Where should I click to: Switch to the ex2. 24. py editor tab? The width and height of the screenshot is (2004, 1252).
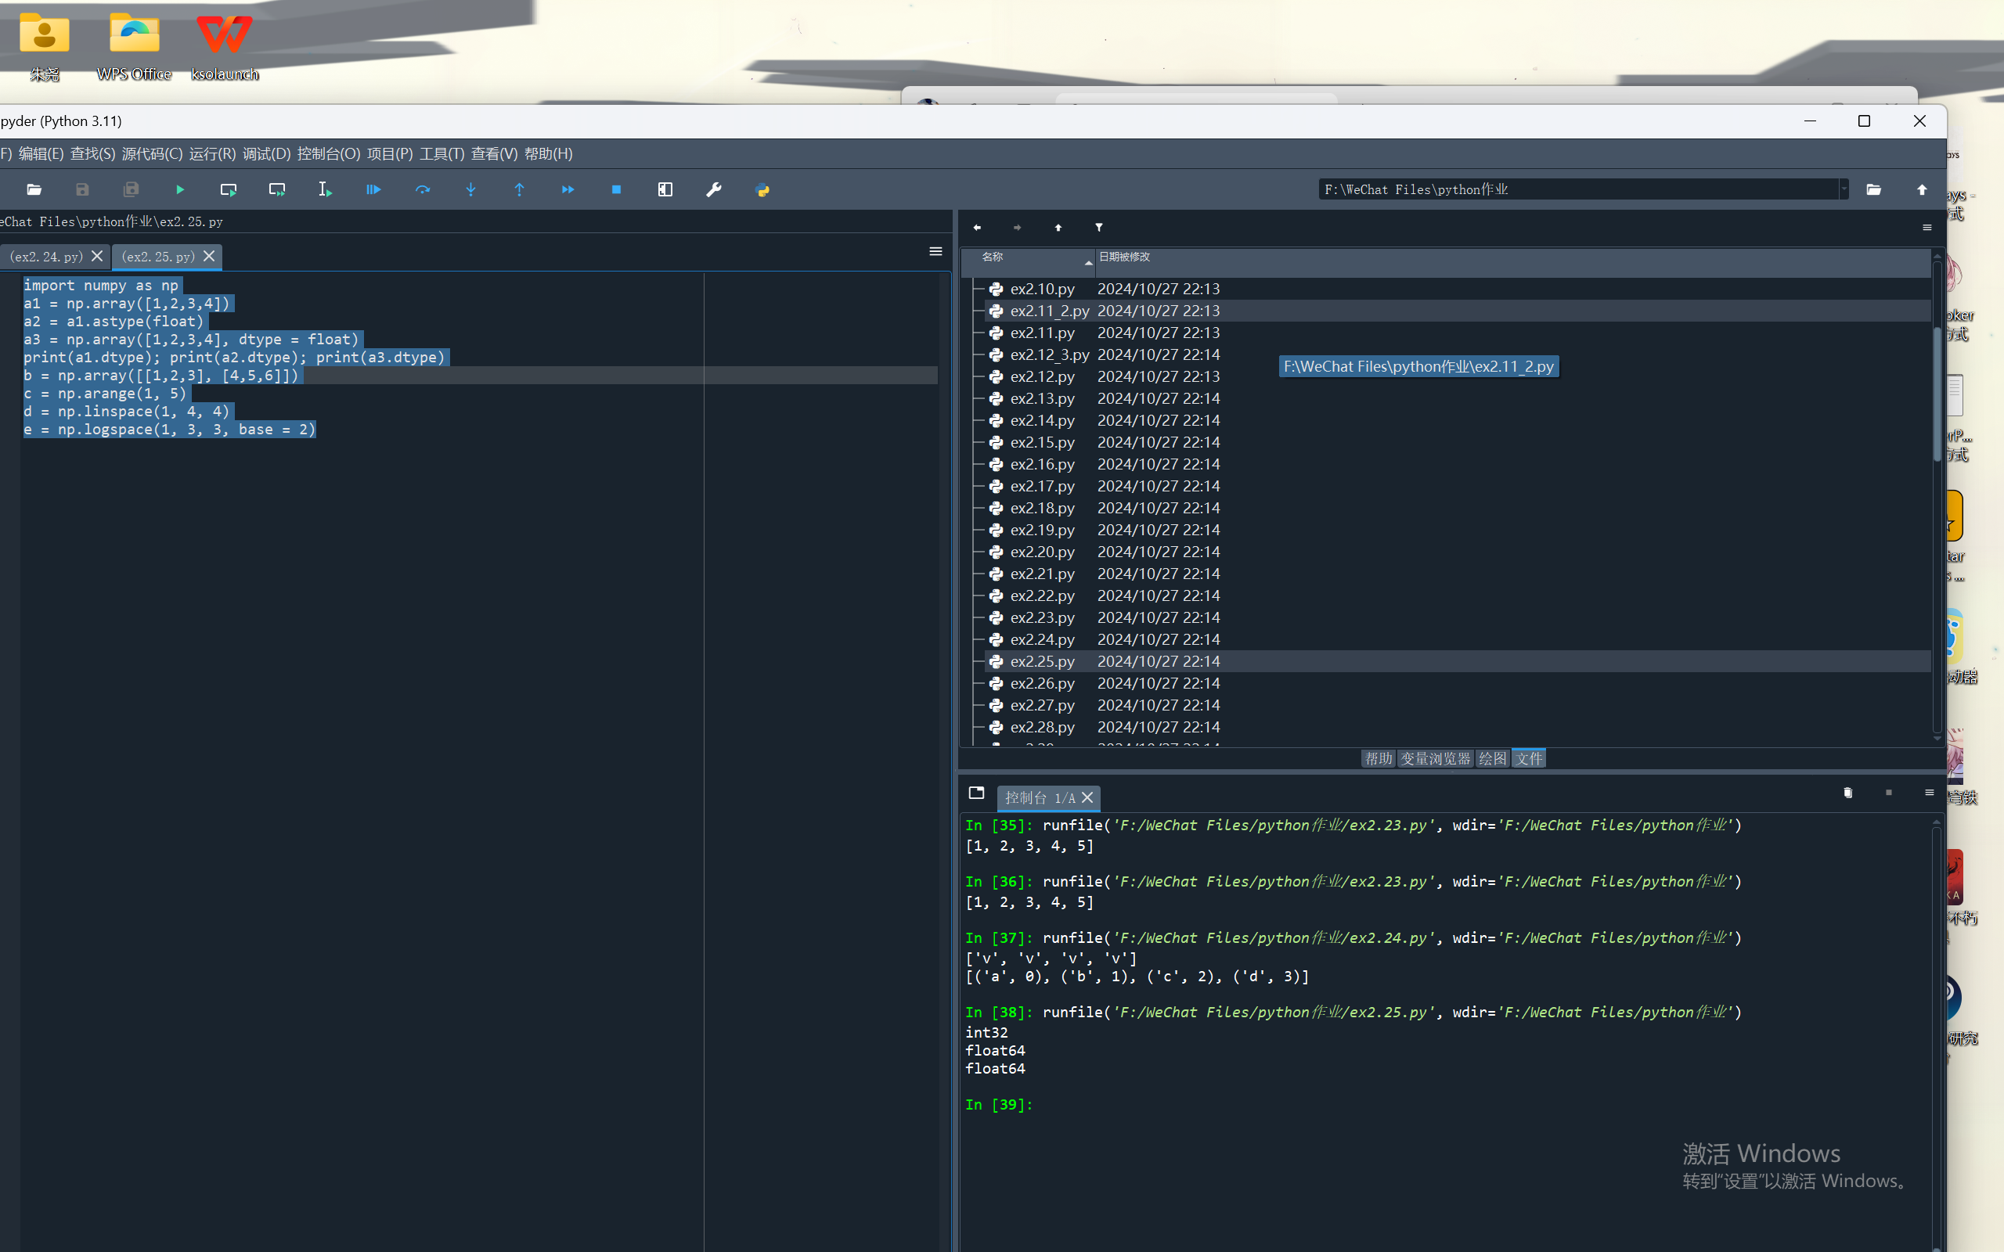click(46, 257)
